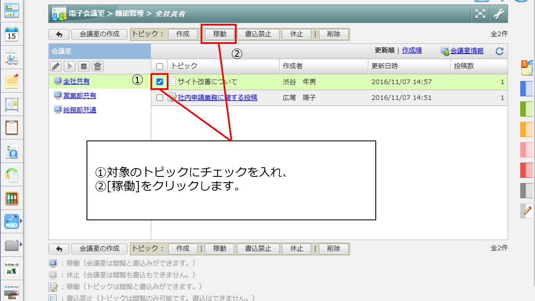Click the サイト改善について topic title
The width and height of the screenshot is (535, 301).
coord(207,82)
